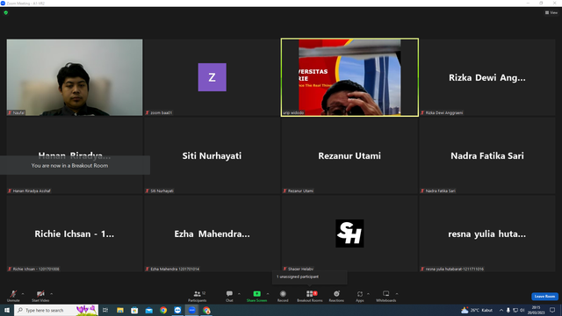Viewport: 562px width, 316px height.
Task: Click the green encryption shield icon
Action: click(x=6, y=12)
